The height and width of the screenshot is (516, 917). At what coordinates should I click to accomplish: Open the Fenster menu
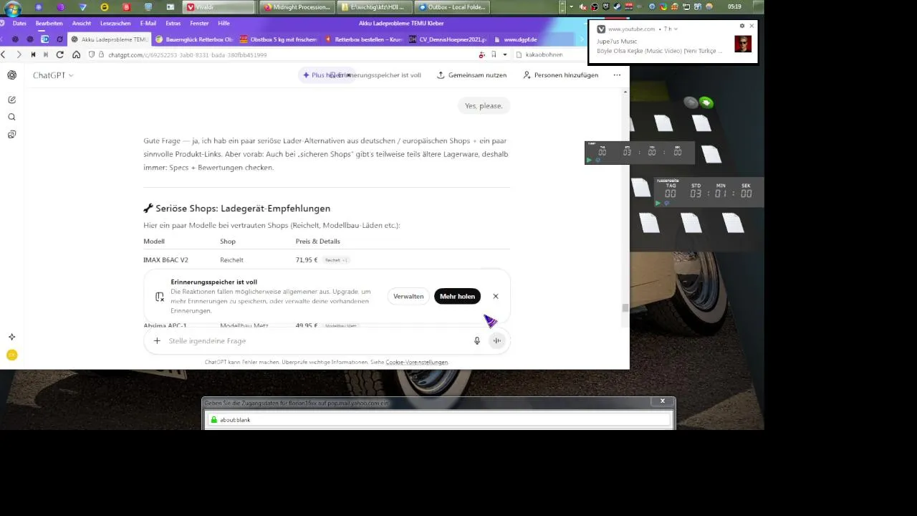click(x=199, y=24)
